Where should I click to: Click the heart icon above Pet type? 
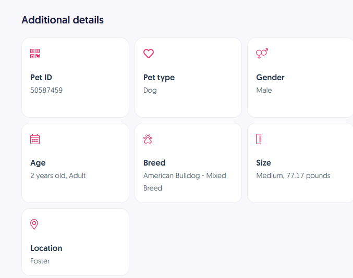point(149,54)
